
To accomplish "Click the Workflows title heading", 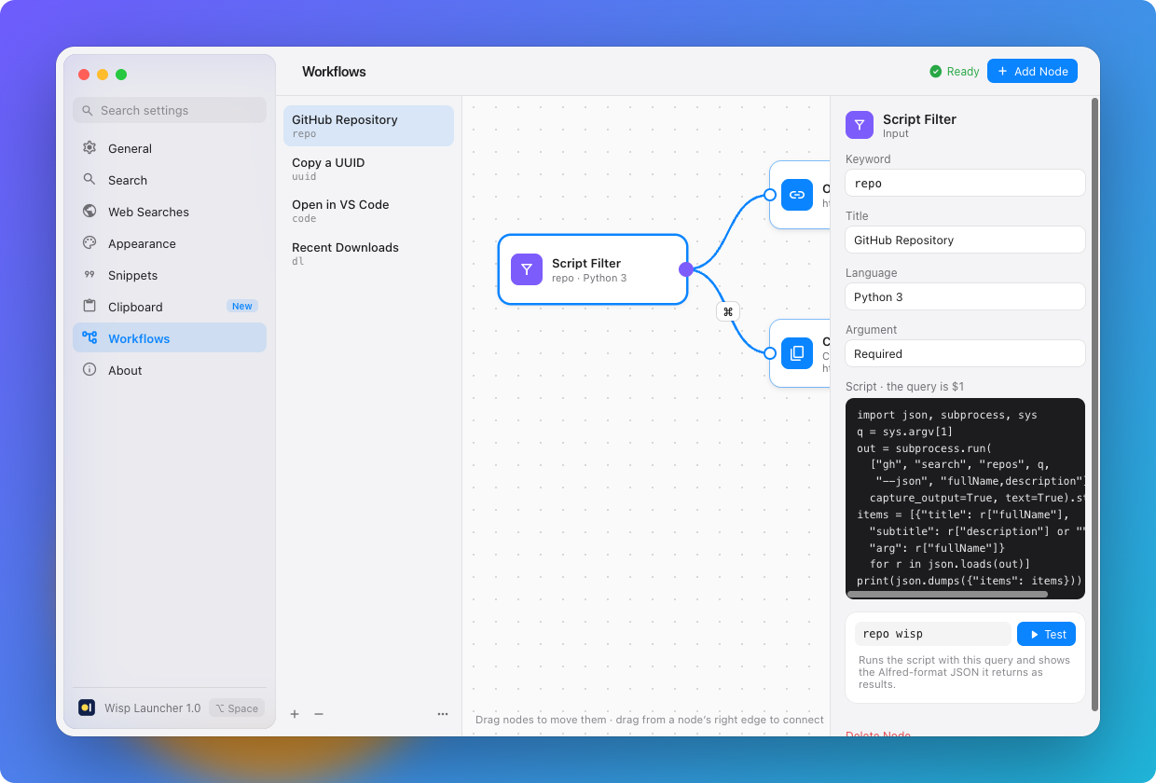I will pos(334,72).
